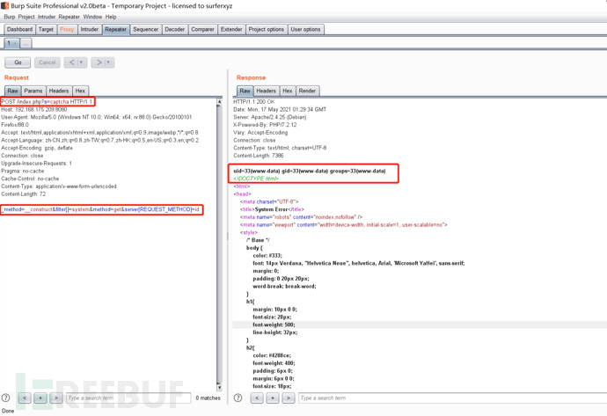Viewport: 607px width, 416px height.
Task: Add a new Repeater tab with ... tab
Action: point(26,44)
